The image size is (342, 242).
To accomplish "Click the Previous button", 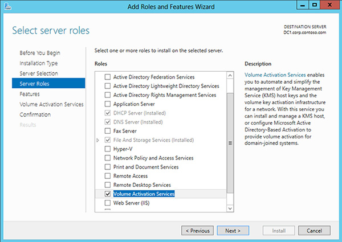I will [197, 231].
